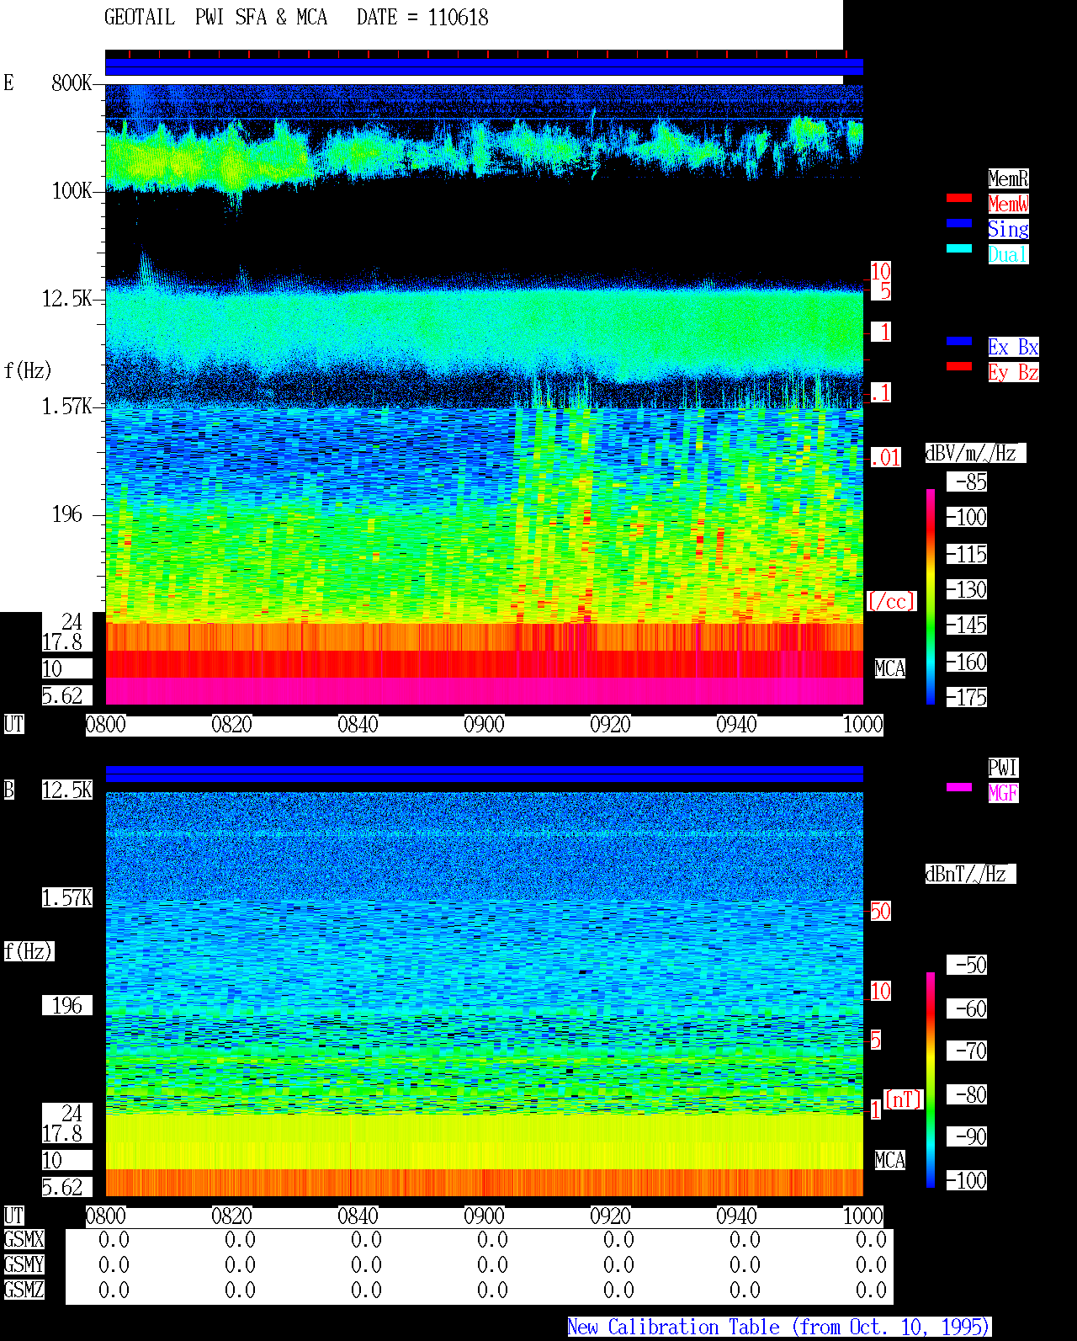Click the blue Sing legend swatch
This screenshot has height=1341, width=1077.
pyautogui.click(x=959, y=223)
